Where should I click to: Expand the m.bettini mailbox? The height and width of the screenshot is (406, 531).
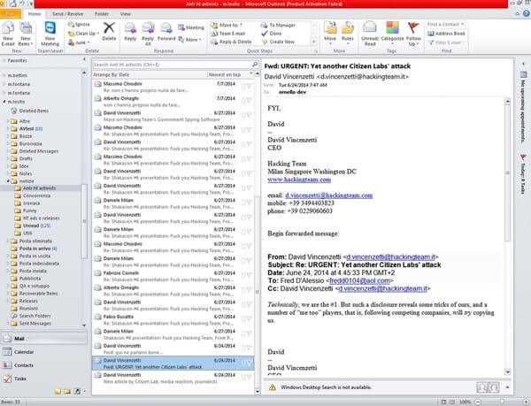[x=4, y=75]
